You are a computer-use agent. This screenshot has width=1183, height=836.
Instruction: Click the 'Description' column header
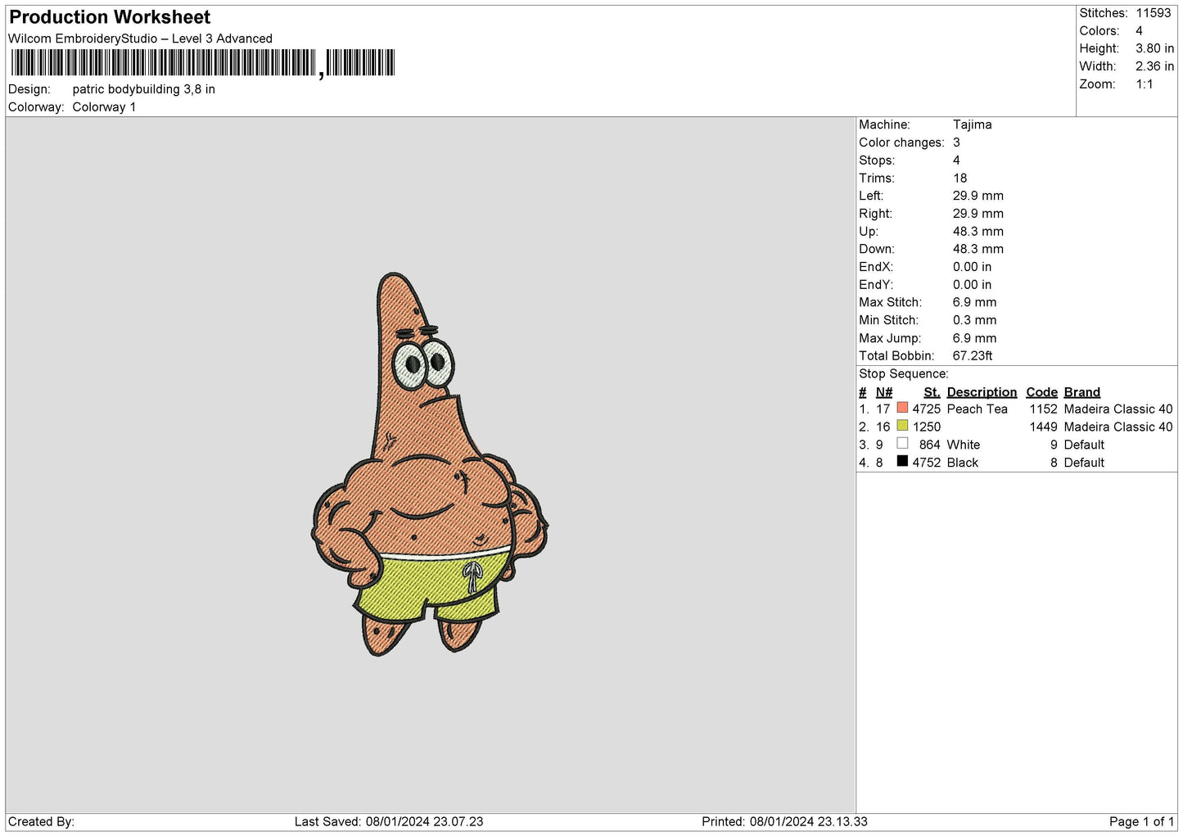982,392
